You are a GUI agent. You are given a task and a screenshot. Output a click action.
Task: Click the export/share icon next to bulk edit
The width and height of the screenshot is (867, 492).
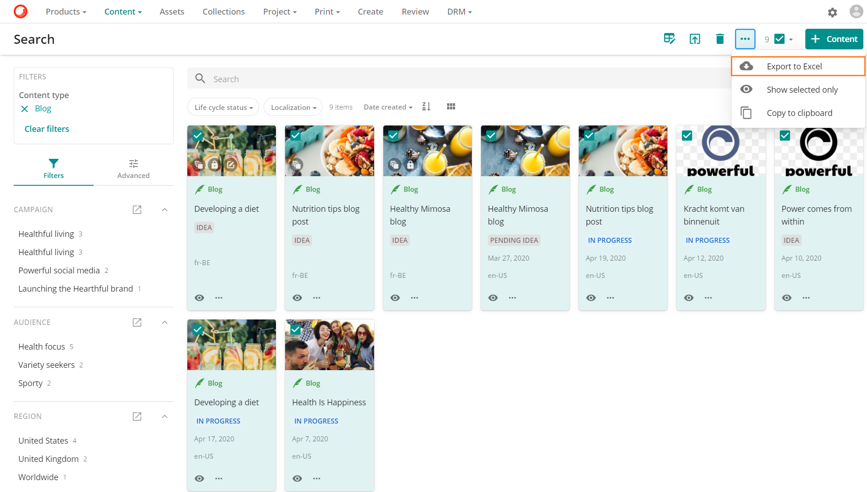click(694, 39)
